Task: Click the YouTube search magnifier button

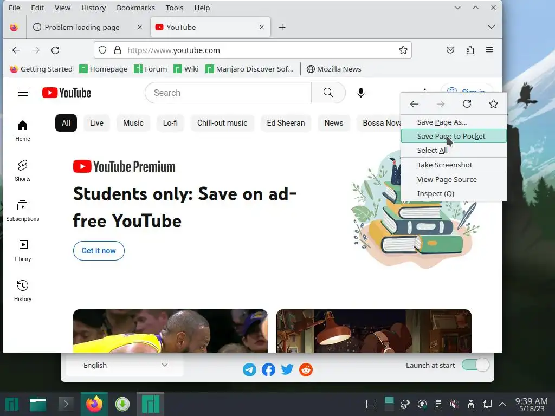Action: tap(328, 93)
